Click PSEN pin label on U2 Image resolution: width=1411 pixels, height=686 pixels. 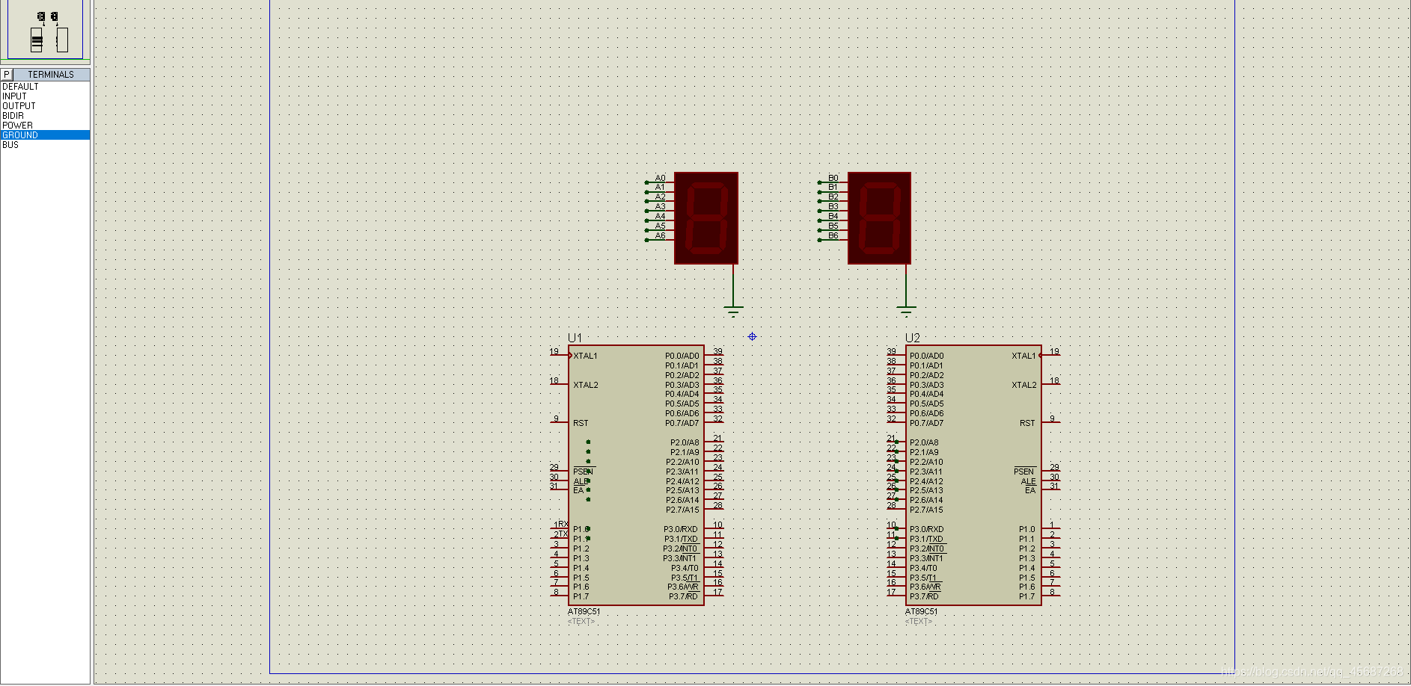(x=1024, y=472)
